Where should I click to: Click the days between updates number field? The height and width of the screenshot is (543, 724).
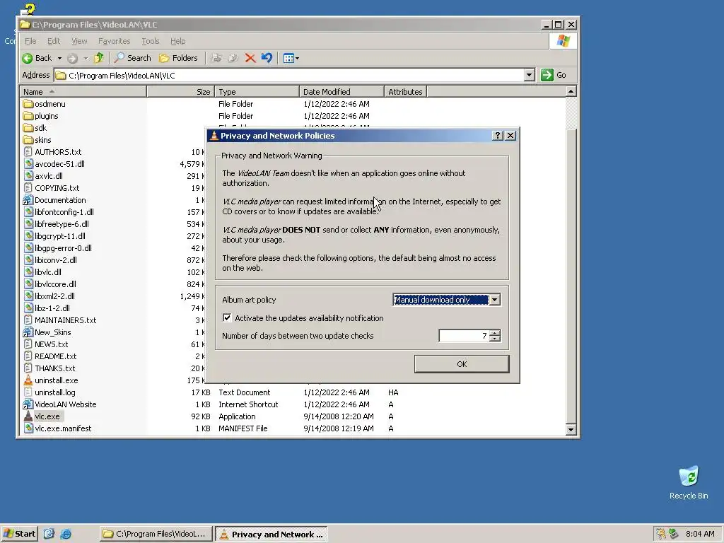coord(464,336)
